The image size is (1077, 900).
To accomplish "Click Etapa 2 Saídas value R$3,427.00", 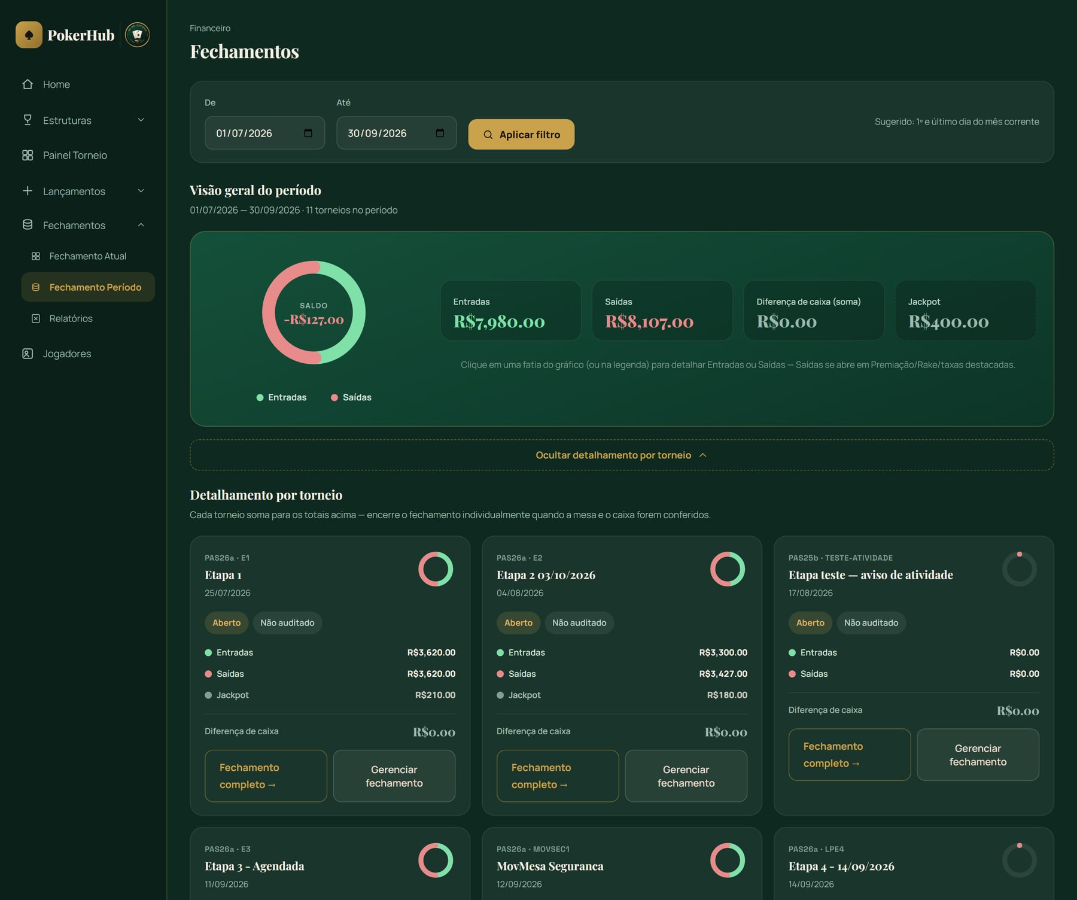I will [723, 674].
